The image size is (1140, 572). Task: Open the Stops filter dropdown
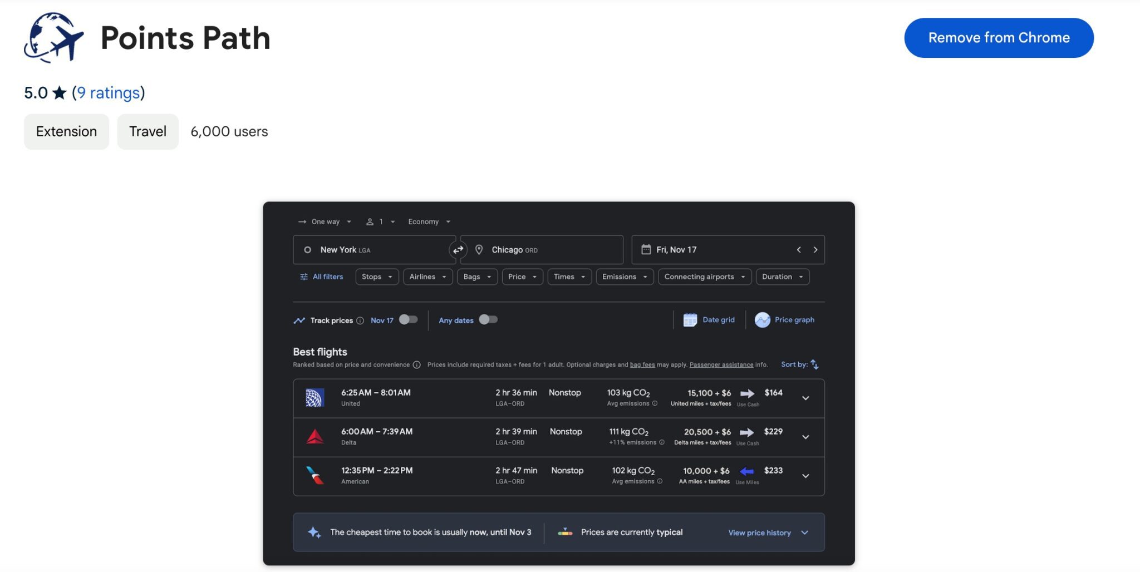pos(377,277)
